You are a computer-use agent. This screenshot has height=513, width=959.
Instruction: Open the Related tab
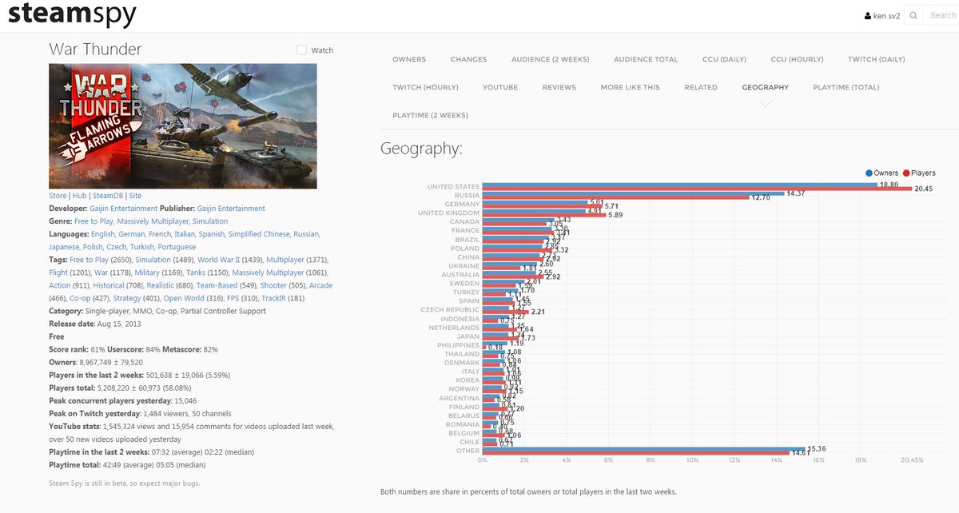(701, 87)
